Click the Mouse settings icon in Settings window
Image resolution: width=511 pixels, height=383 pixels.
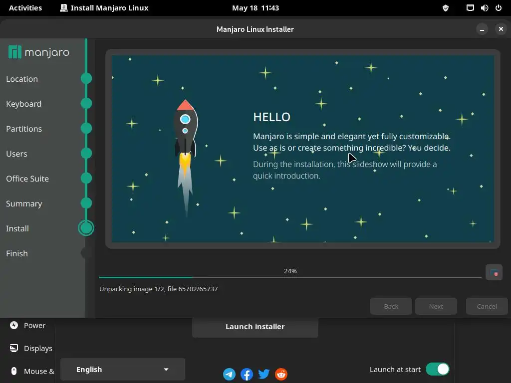(x=14, y=371)
